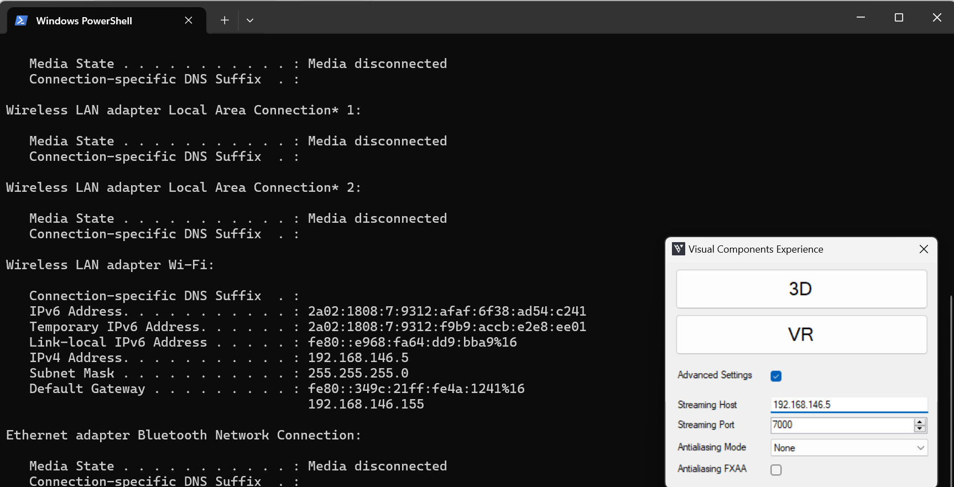The width and height of the screenshot is (954, 487).
Task: Click the Visual Components logo icon
Action: tap(679, 249)
